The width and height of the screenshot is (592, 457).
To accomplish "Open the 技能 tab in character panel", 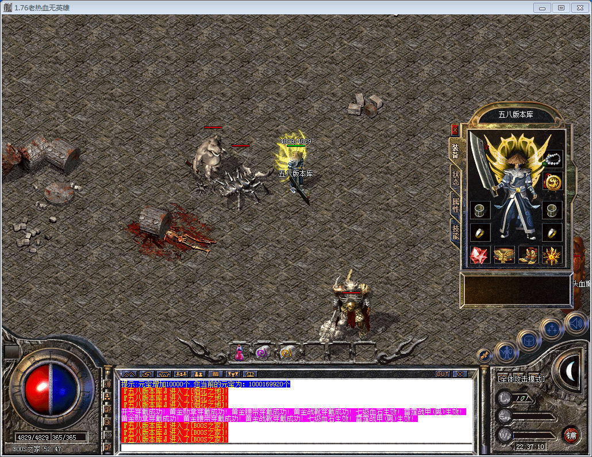I will pyautogui.click(x=455, y=231).
